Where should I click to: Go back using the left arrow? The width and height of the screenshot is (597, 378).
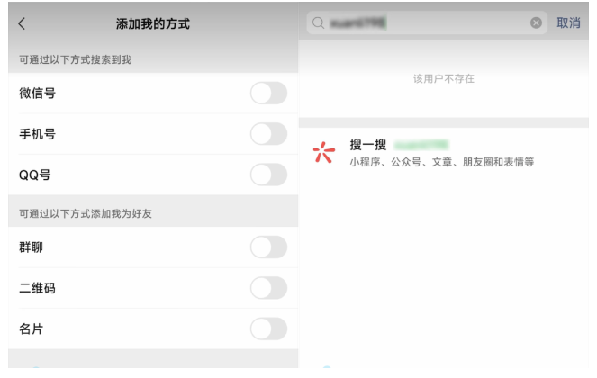click(22, 23)
